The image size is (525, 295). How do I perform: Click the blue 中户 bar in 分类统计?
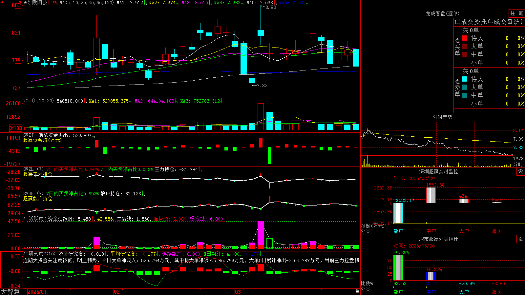431,276
